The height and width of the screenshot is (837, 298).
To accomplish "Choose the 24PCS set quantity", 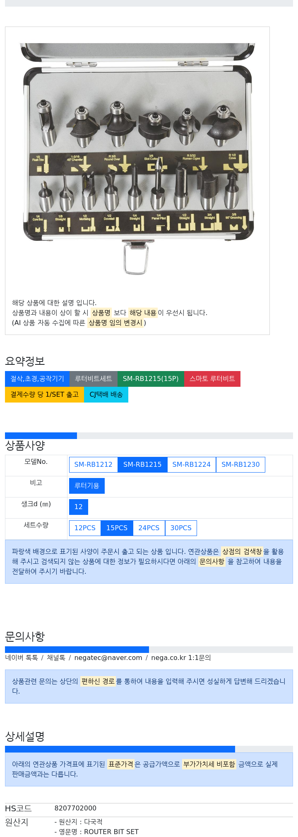I will coord(149,528).
